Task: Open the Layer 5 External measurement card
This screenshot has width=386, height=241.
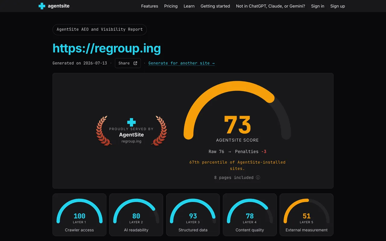Action: 306,215
